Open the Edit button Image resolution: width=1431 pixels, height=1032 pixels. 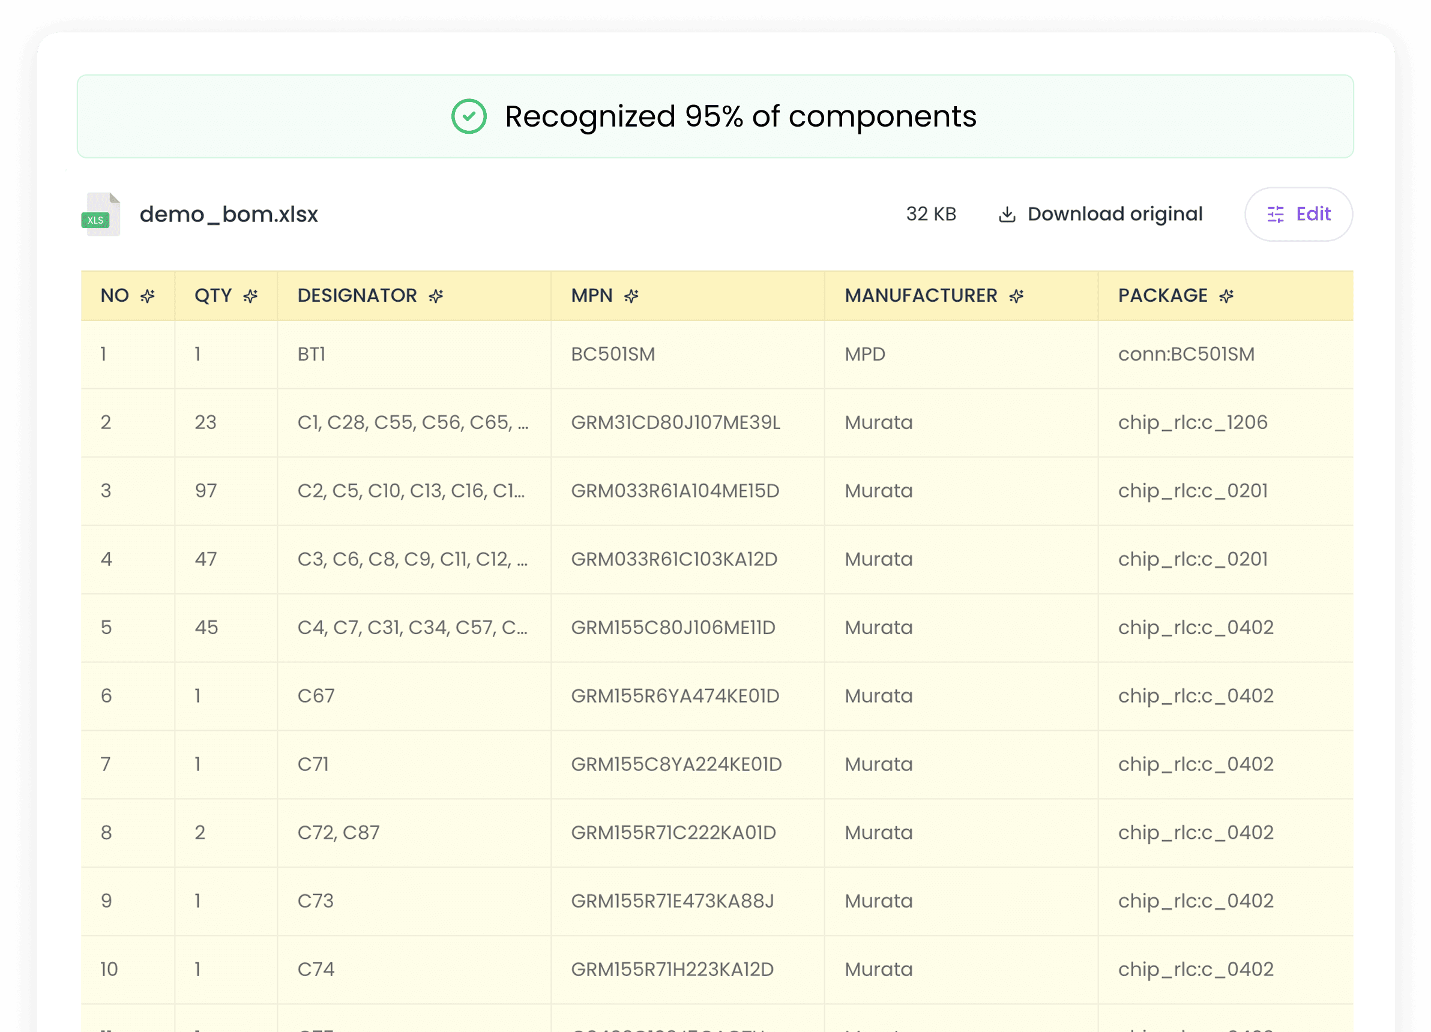point(1298,214)
